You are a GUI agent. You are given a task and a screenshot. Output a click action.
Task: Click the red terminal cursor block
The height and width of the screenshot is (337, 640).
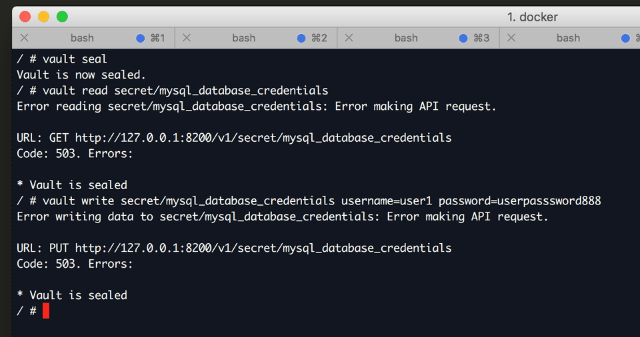(46, 311)
